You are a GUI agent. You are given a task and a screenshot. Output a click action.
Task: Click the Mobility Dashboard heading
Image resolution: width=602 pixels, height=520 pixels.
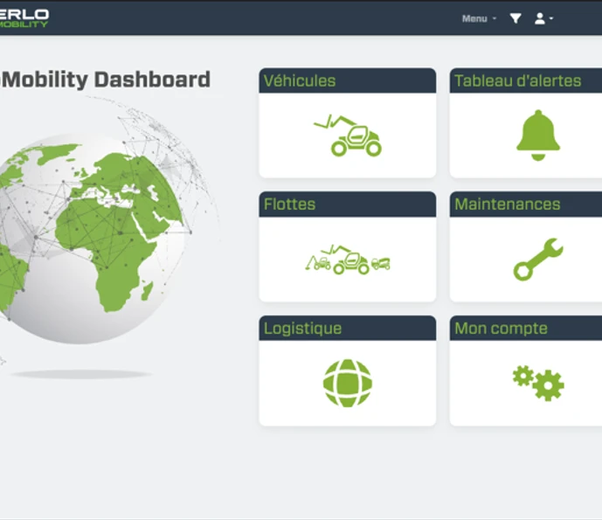[x=105, y=80]
